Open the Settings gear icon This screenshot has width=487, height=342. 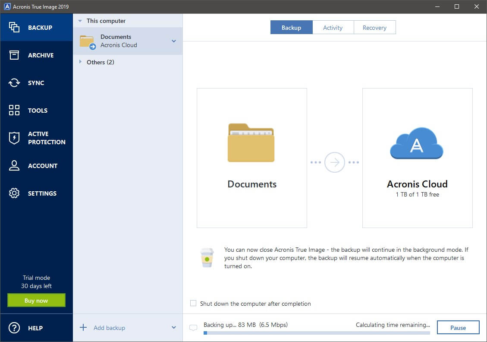click(x=14, y=193)
